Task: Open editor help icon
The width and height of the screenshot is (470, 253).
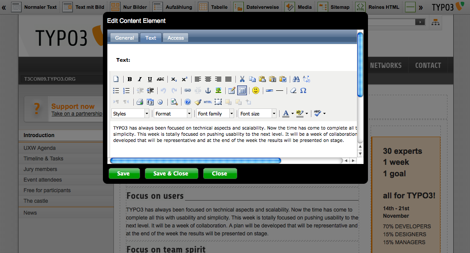Action: pyautogui.click(x=188, y=102)
